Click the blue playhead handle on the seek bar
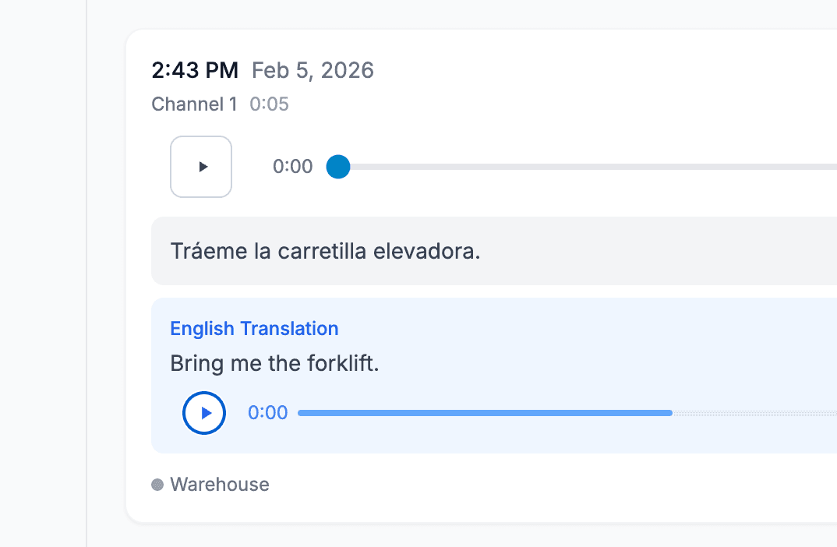837x547 pixels. pyautogui.click(x=338, y=166)
